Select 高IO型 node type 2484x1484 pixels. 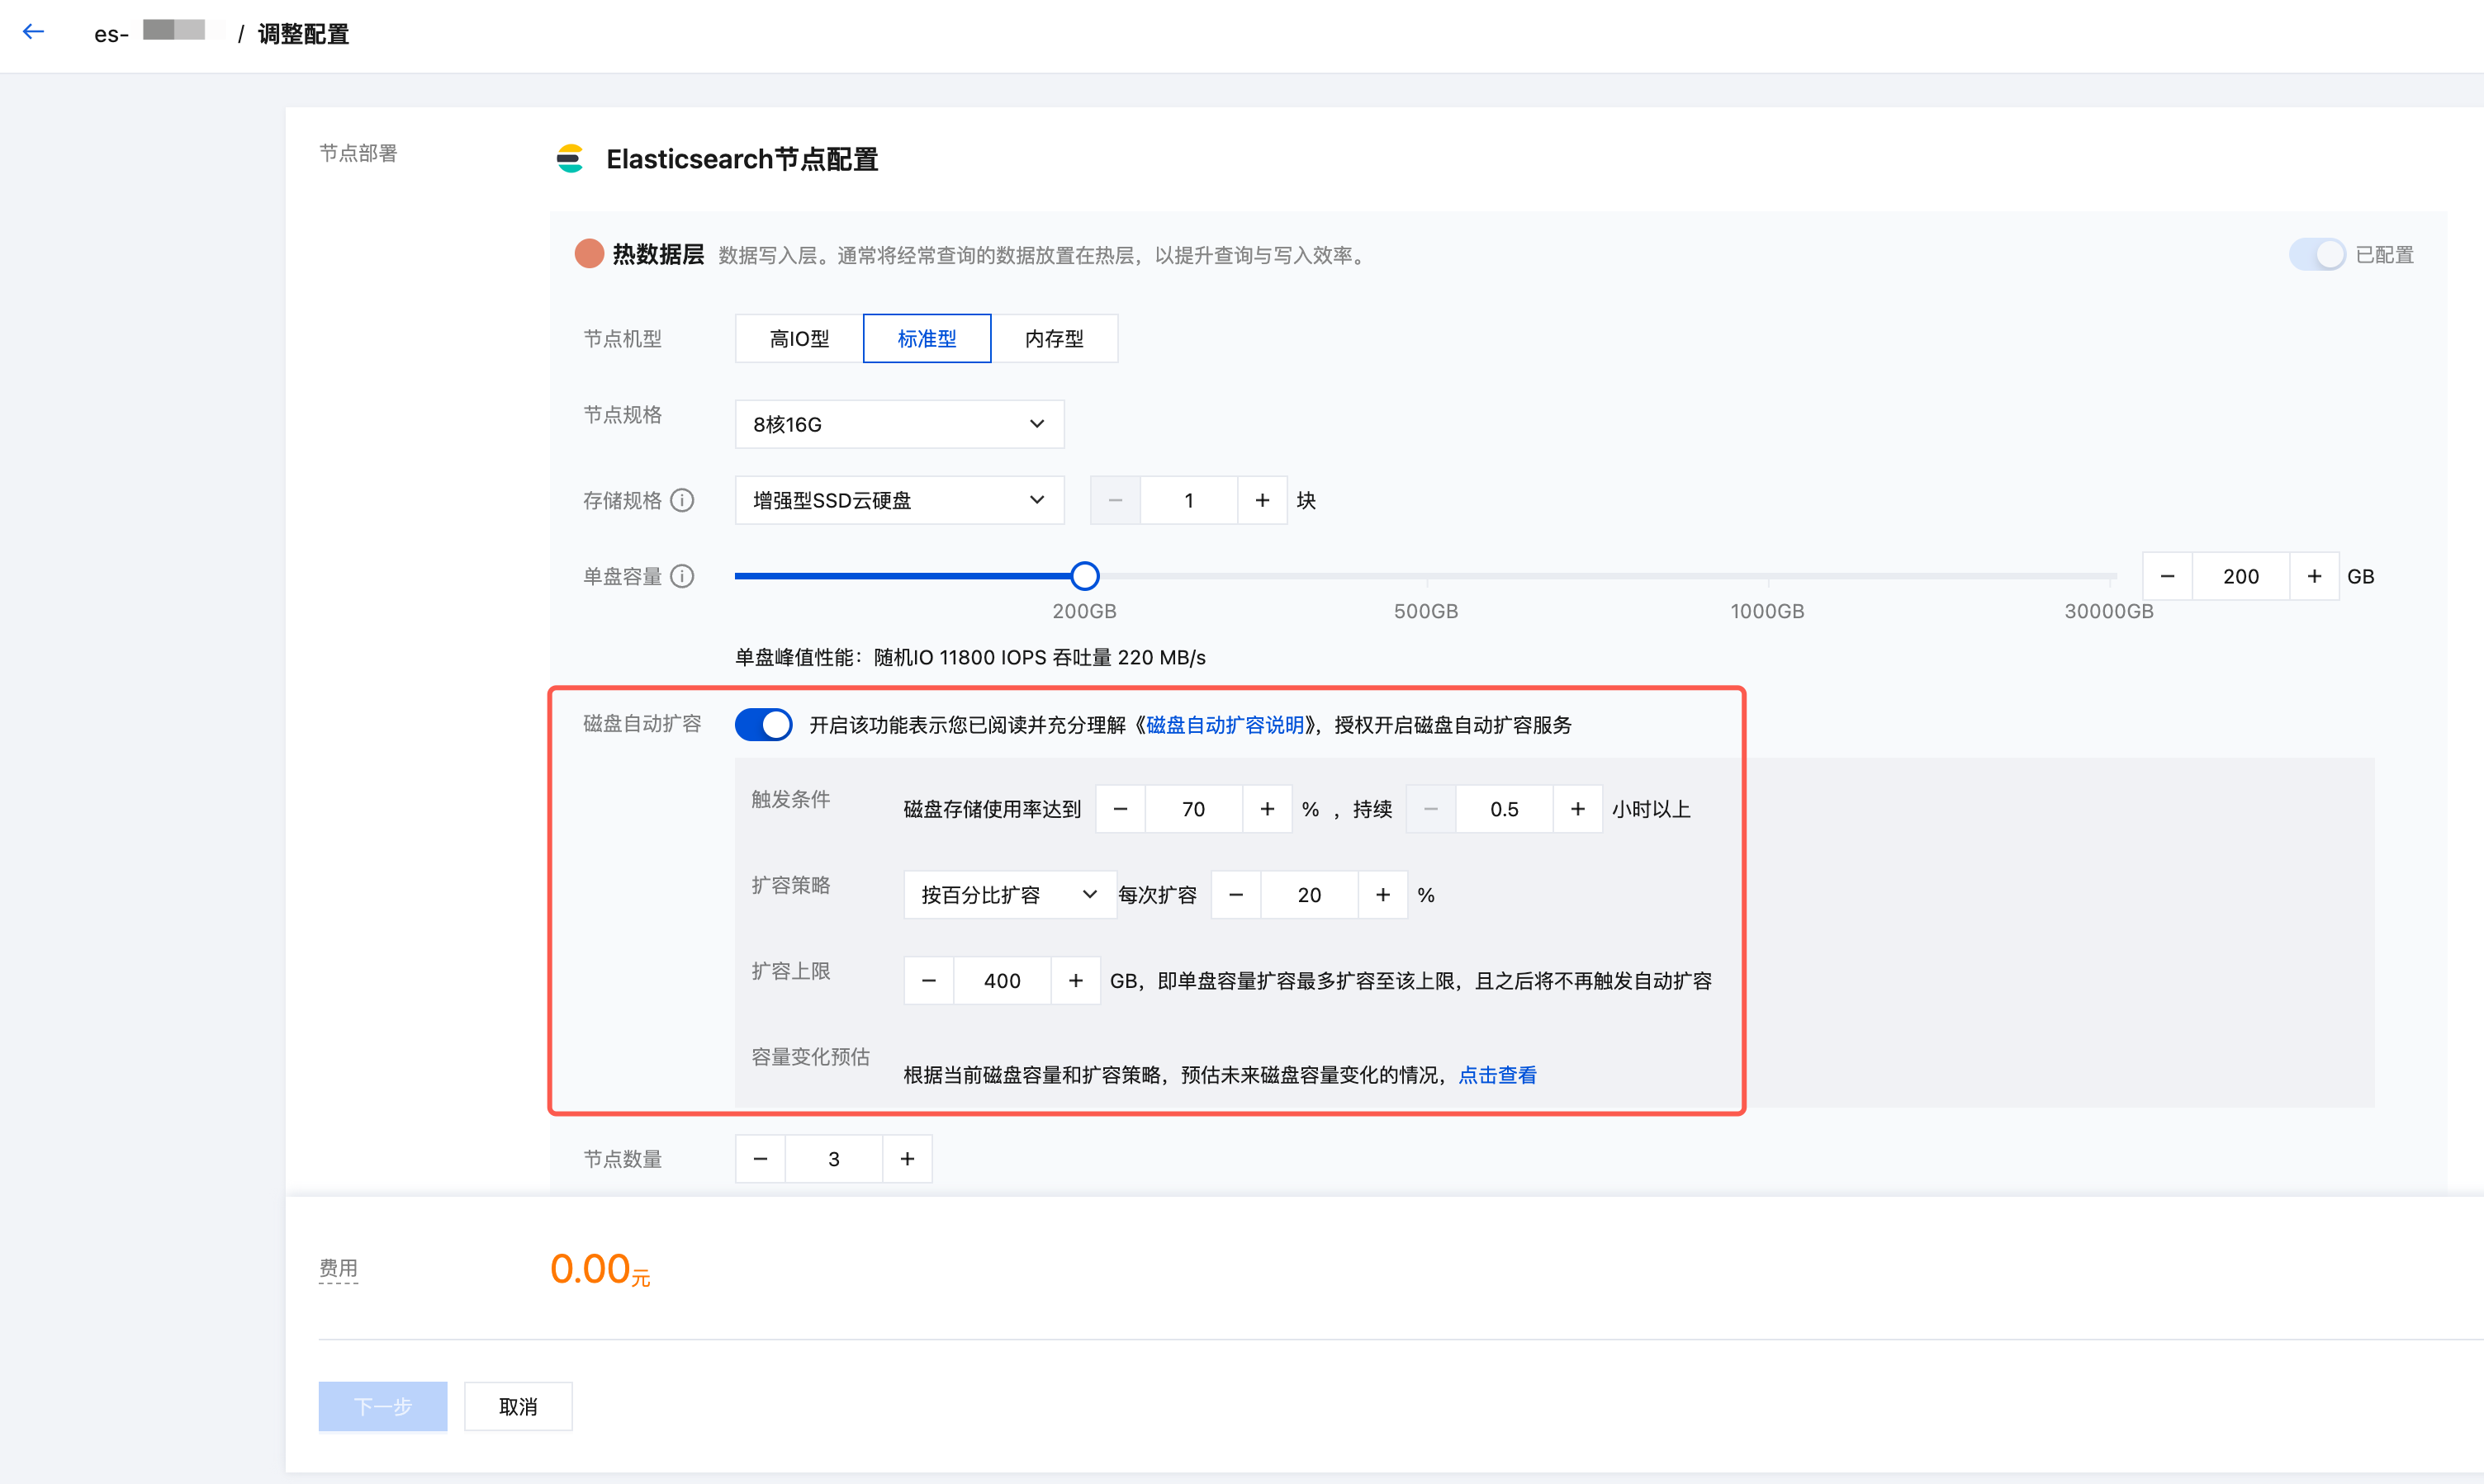(x=799, y=339)
